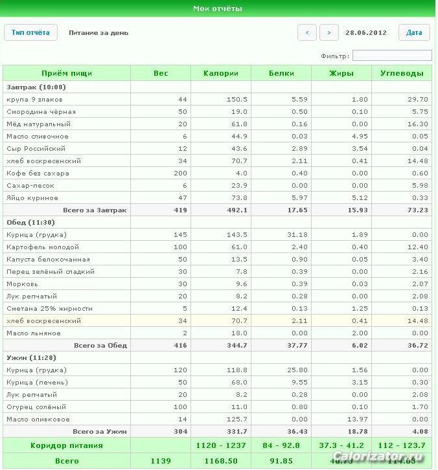Viewport: 438px width, 470px height.
Task: Select the Перец зелёный сладкий row
Action: point(218,271)
